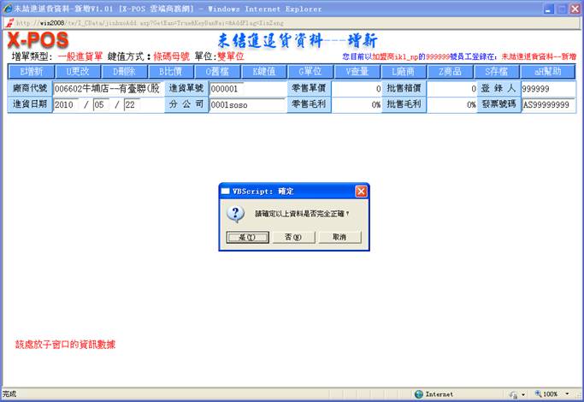Click the S存檔 save button
The image size is (584, 402).
pyautogui.click(x=498, y=72)
